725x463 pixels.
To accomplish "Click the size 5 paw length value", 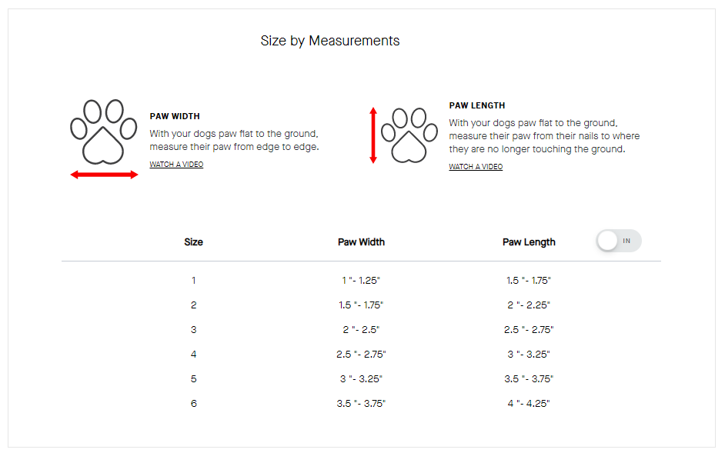I will pos(529,379).
